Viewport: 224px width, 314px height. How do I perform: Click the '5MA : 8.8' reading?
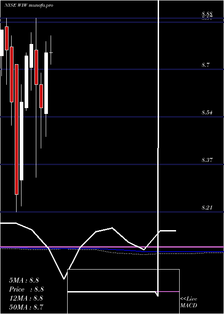(24, 280)
